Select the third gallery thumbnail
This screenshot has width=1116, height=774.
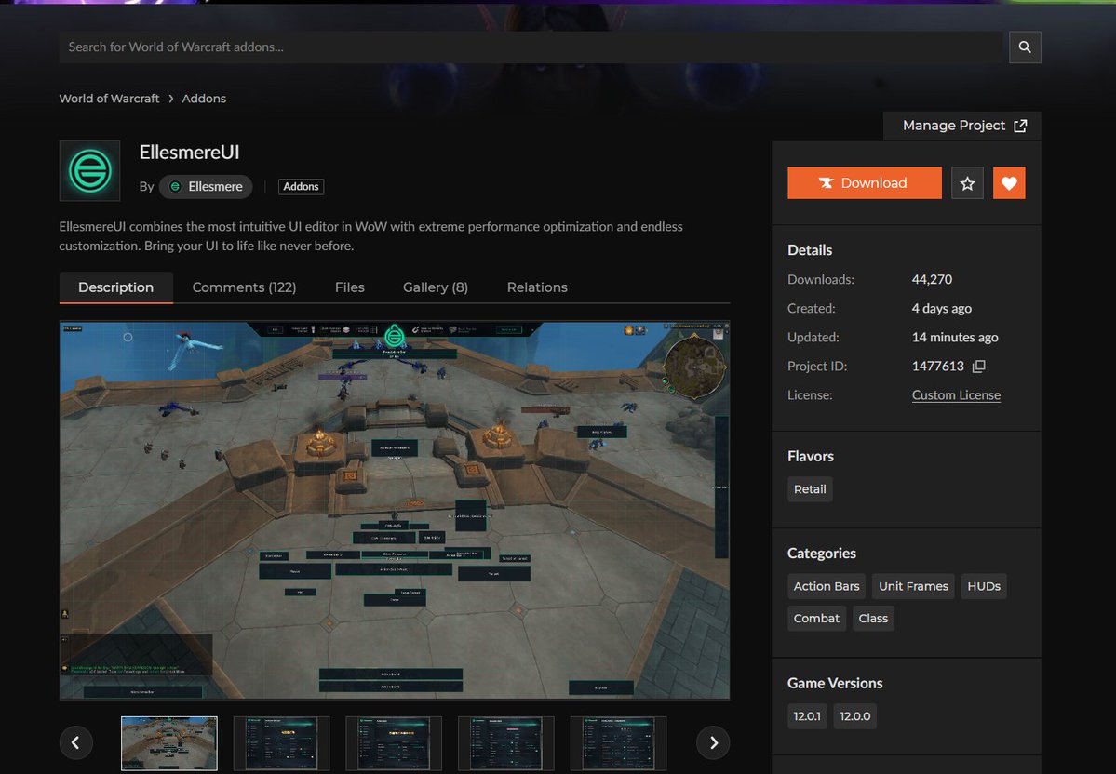(x=394, y=743)
